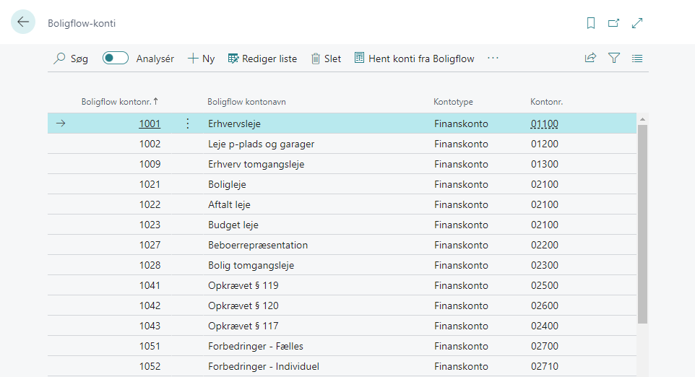Open account number 1001 link
This screenshot has width=695, height=377.
[150, 123]
